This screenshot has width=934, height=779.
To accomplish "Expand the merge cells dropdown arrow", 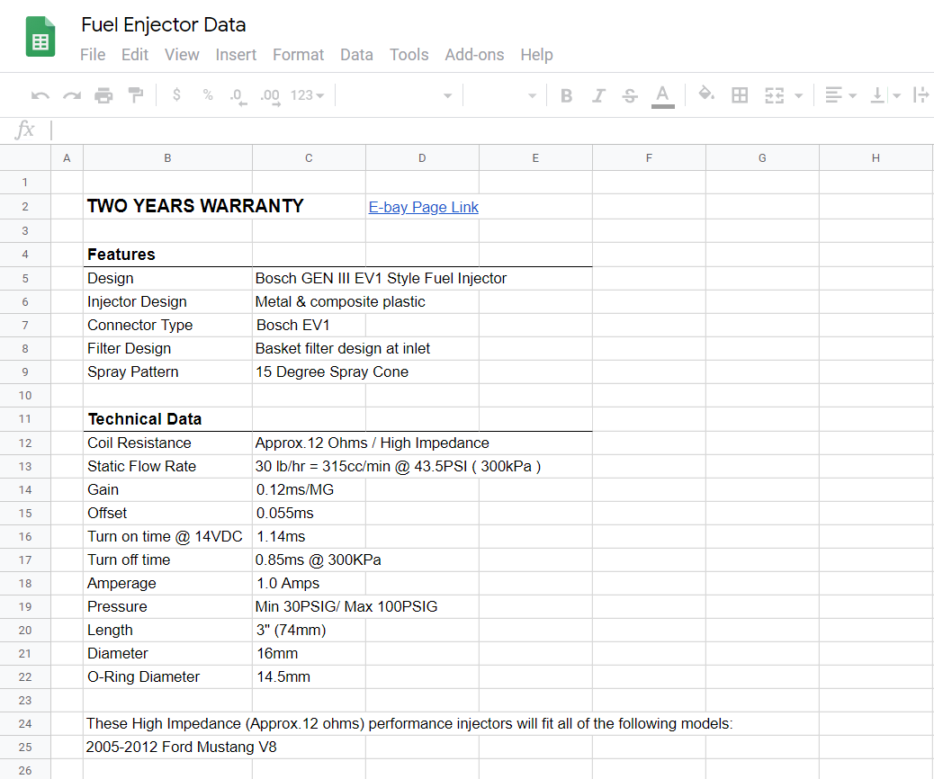I will tap(798, 95).
